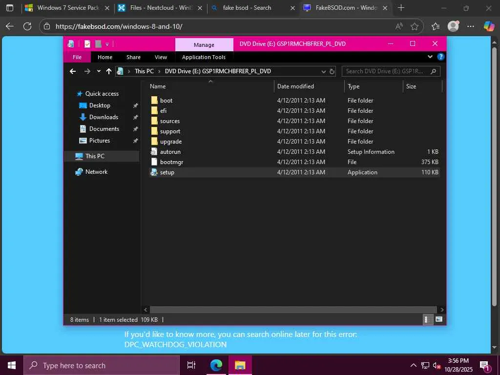Open the Explorer address bar history dropdown

point(324,72)
